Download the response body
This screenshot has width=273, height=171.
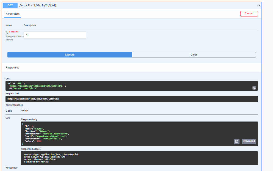point(249,141)
